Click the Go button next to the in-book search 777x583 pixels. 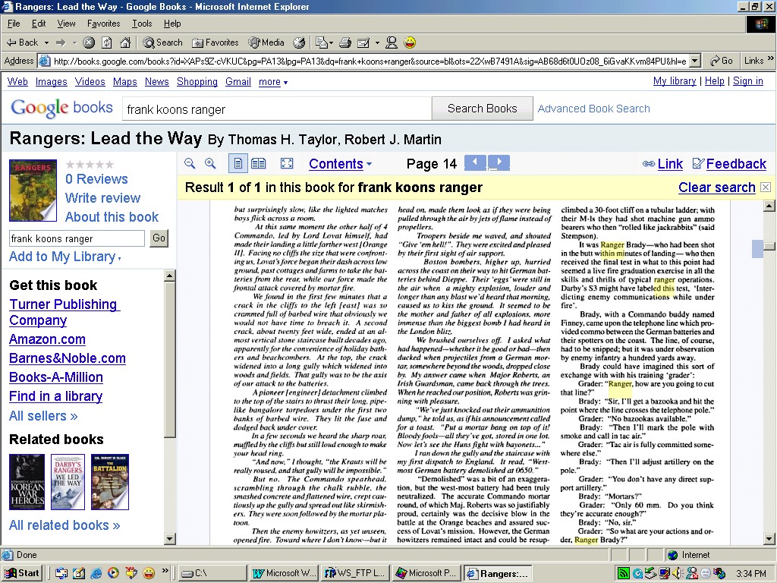click(x=159, y=238)
